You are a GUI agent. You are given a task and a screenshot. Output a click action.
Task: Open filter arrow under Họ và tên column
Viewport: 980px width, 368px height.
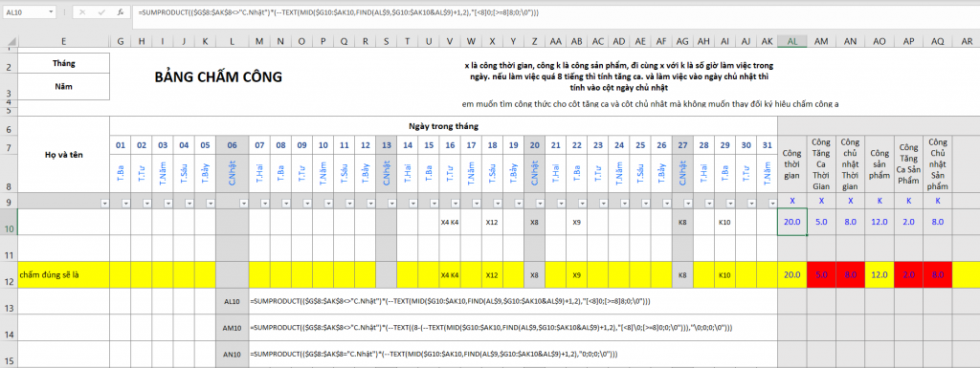(104, 203)
